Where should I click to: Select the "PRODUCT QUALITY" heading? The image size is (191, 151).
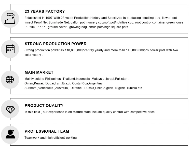coord(44,106)
